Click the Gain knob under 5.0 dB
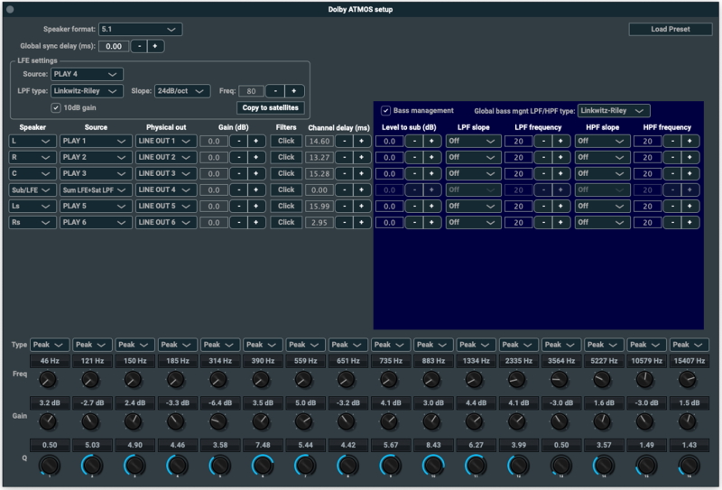Image resolution: width=722 pixels, height=490 pixels. [303, 421]
